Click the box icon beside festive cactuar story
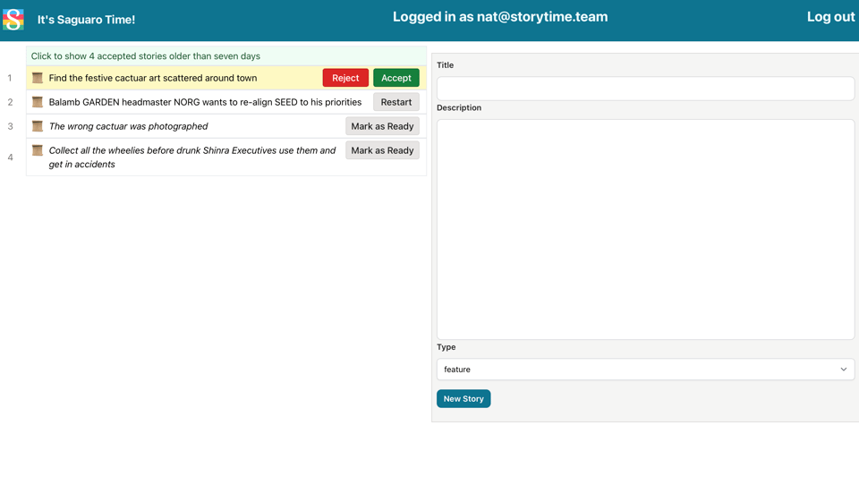 (x=38, y=78)
